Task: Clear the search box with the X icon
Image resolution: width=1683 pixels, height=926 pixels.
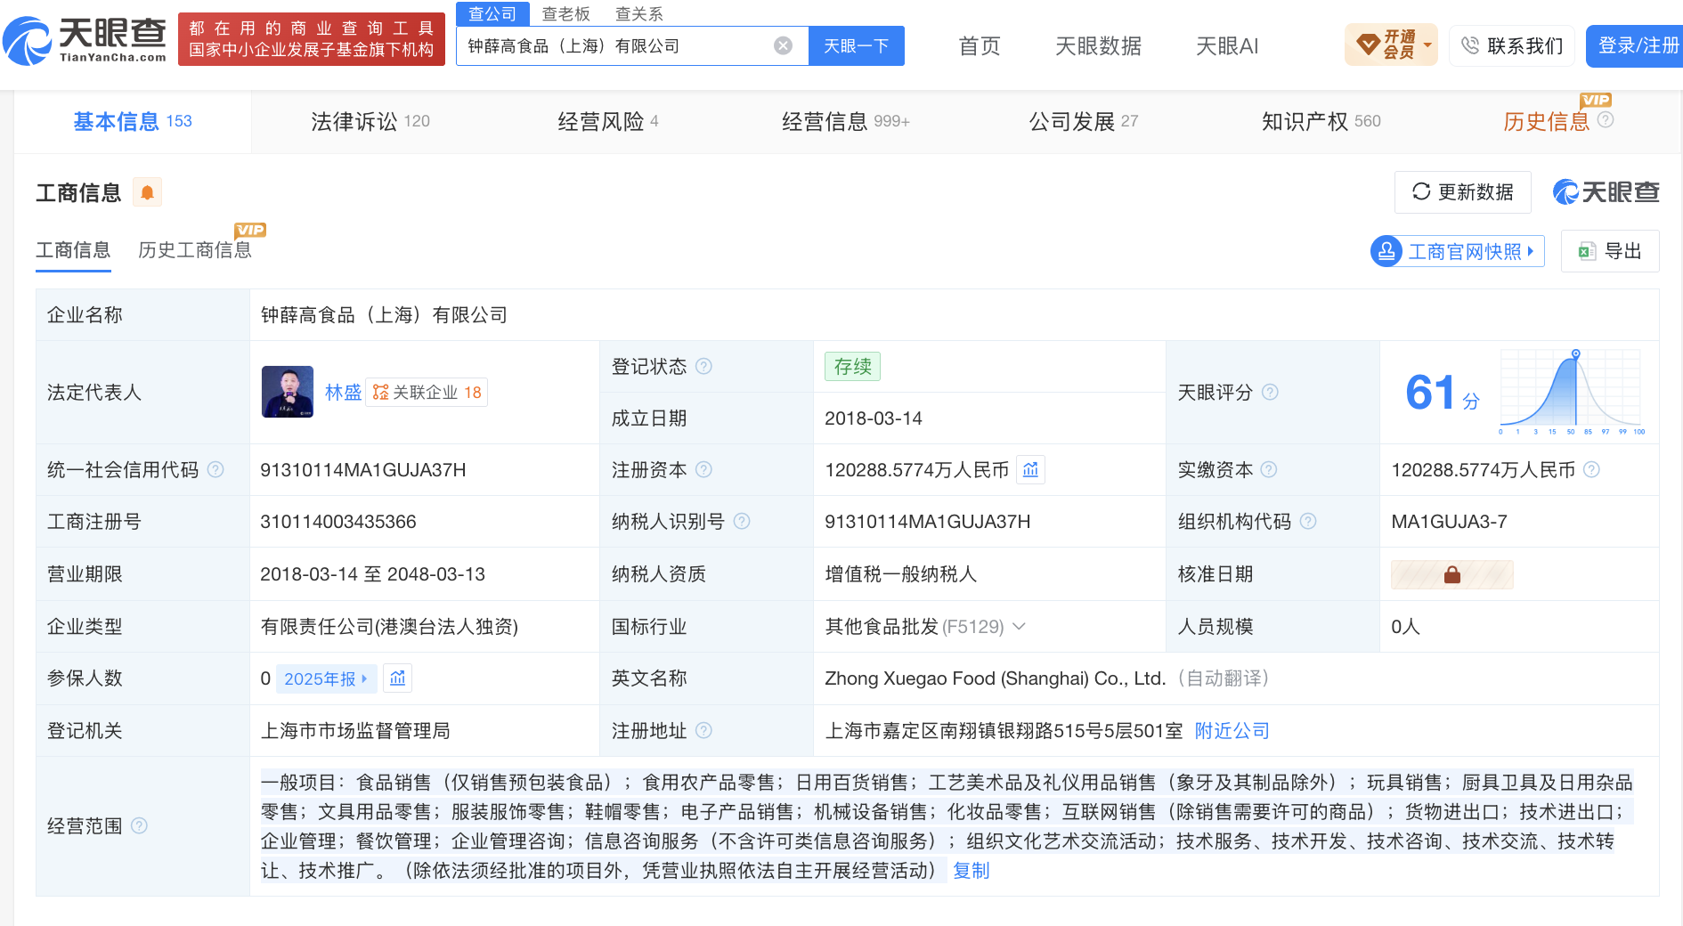Action: click(x=783, y=45)
